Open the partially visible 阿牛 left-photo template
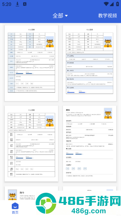The height and width of the screenshot is (216, 121). pyautogui.click(x=31, y=193)
